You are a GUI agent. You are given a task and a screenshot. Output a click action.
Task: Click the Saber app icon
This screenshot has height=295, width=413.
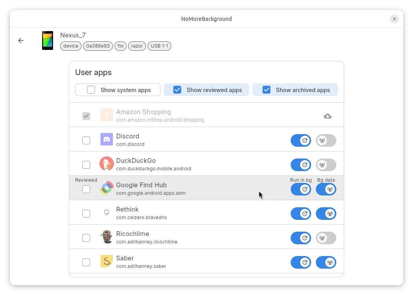pos(107,262)
